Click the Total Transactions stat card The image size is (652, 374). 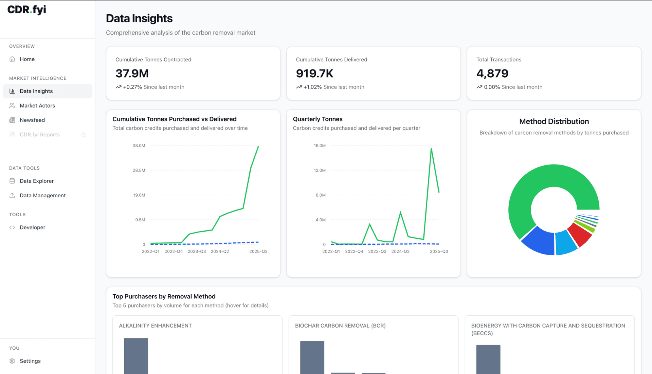pos(554,73)
